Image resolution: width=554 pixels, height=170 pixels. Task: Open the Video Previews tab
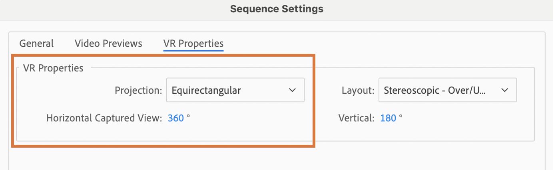point(108,43)
